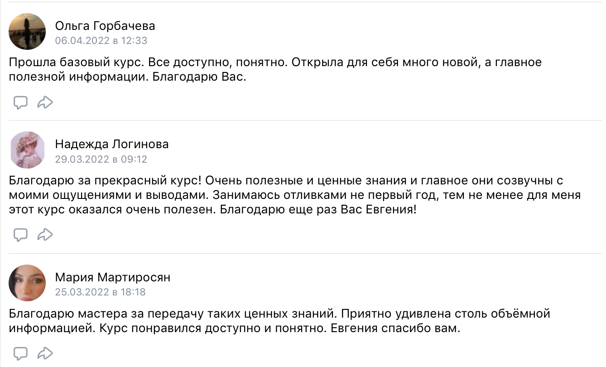Open Ольга Горбачева's profile avatar
Image resolution: width=606 pixels, height=367 pixels.
pyautogui.click(x=27, y=31)
